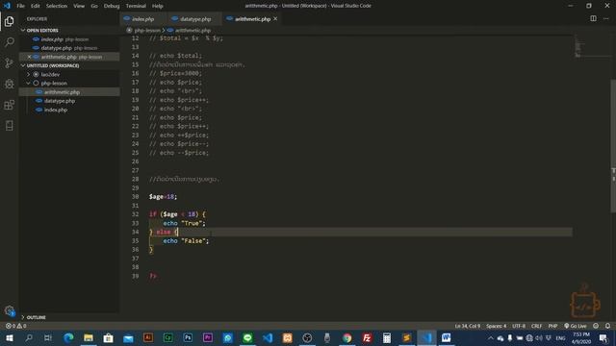The image size is (616, 346).
Task: Open Task View on taskbar
Action: tap(48, 337)
